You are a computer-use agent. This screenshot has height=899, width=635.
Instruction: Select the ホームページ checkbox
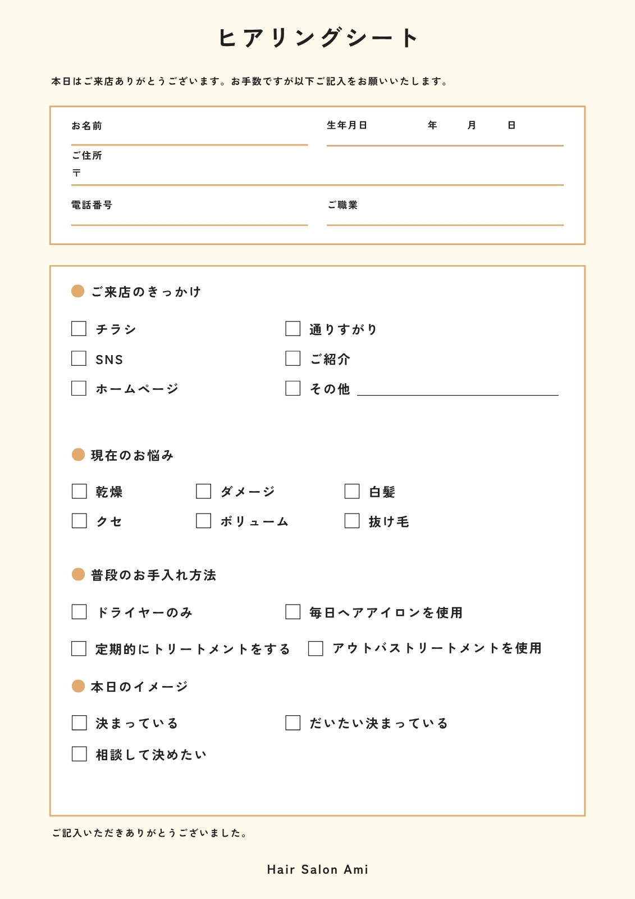pos(79,388)
